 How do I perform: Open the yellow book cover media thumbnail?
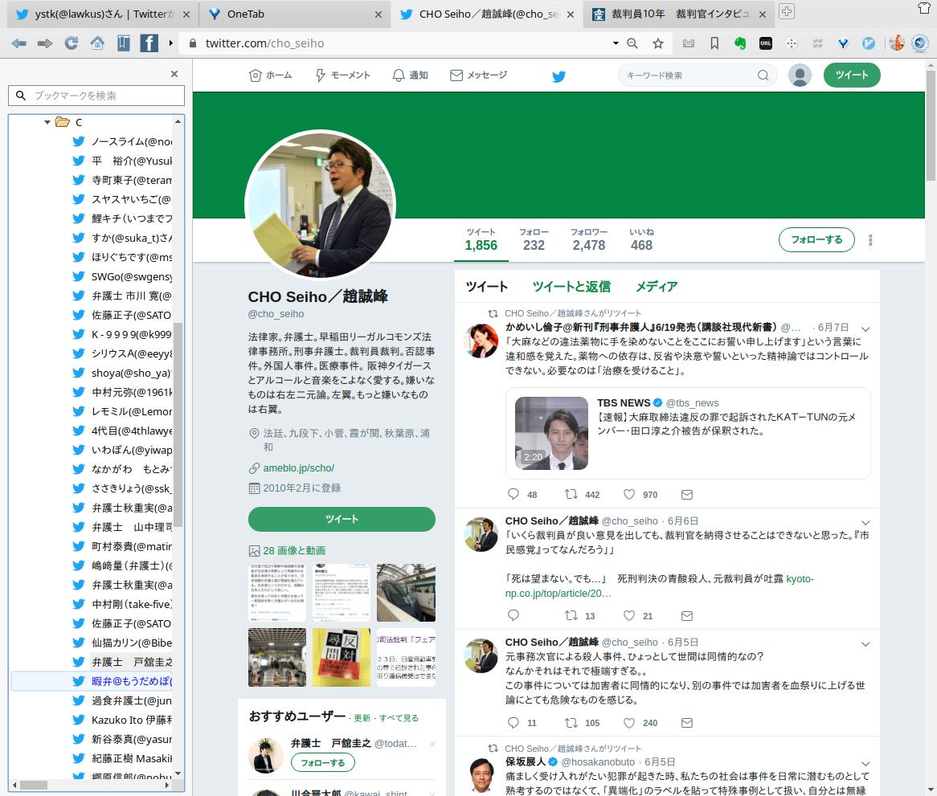click(342, 658)
